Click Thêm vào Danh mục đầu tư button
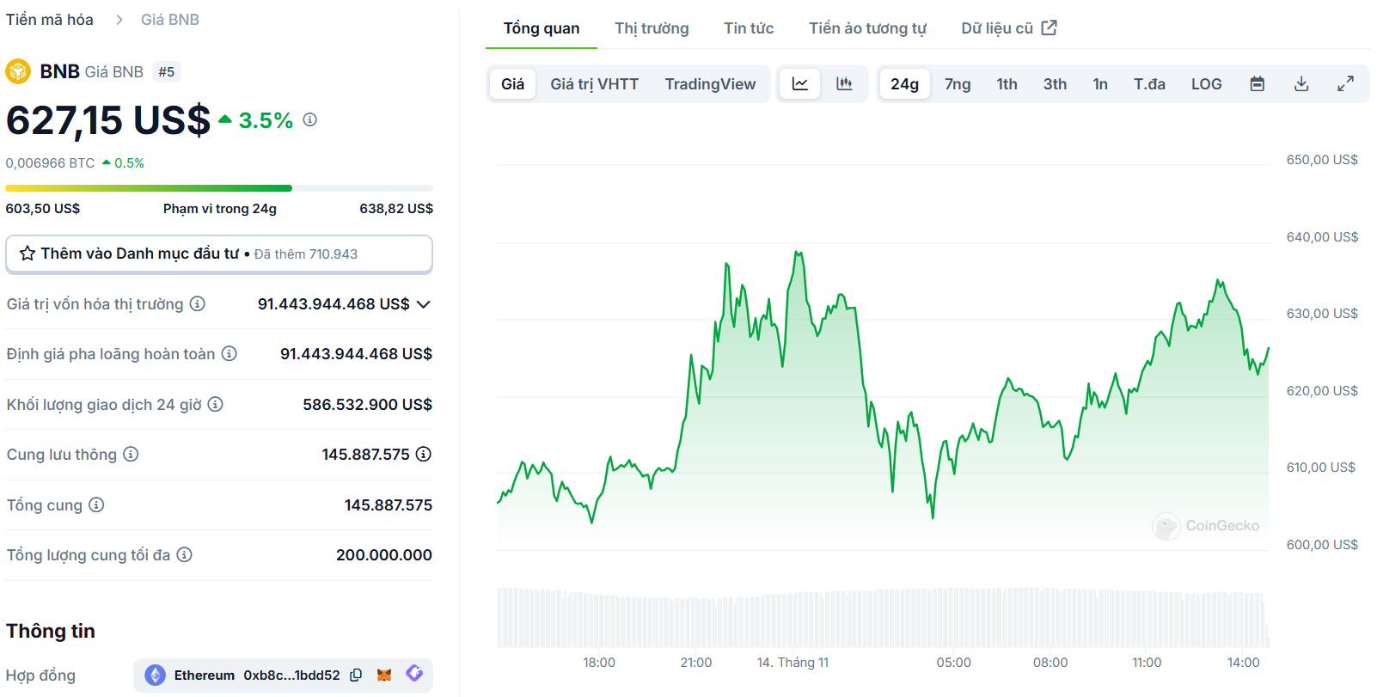The width and height of the screenshot is (1383, 697). tap(219, 254)
